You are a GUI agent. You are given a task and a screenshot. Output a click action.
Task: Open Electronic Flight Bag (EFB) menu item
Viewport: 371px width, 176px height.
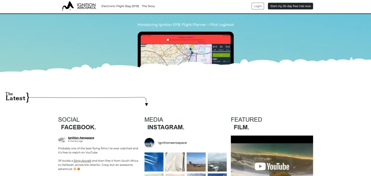[120, 6]
